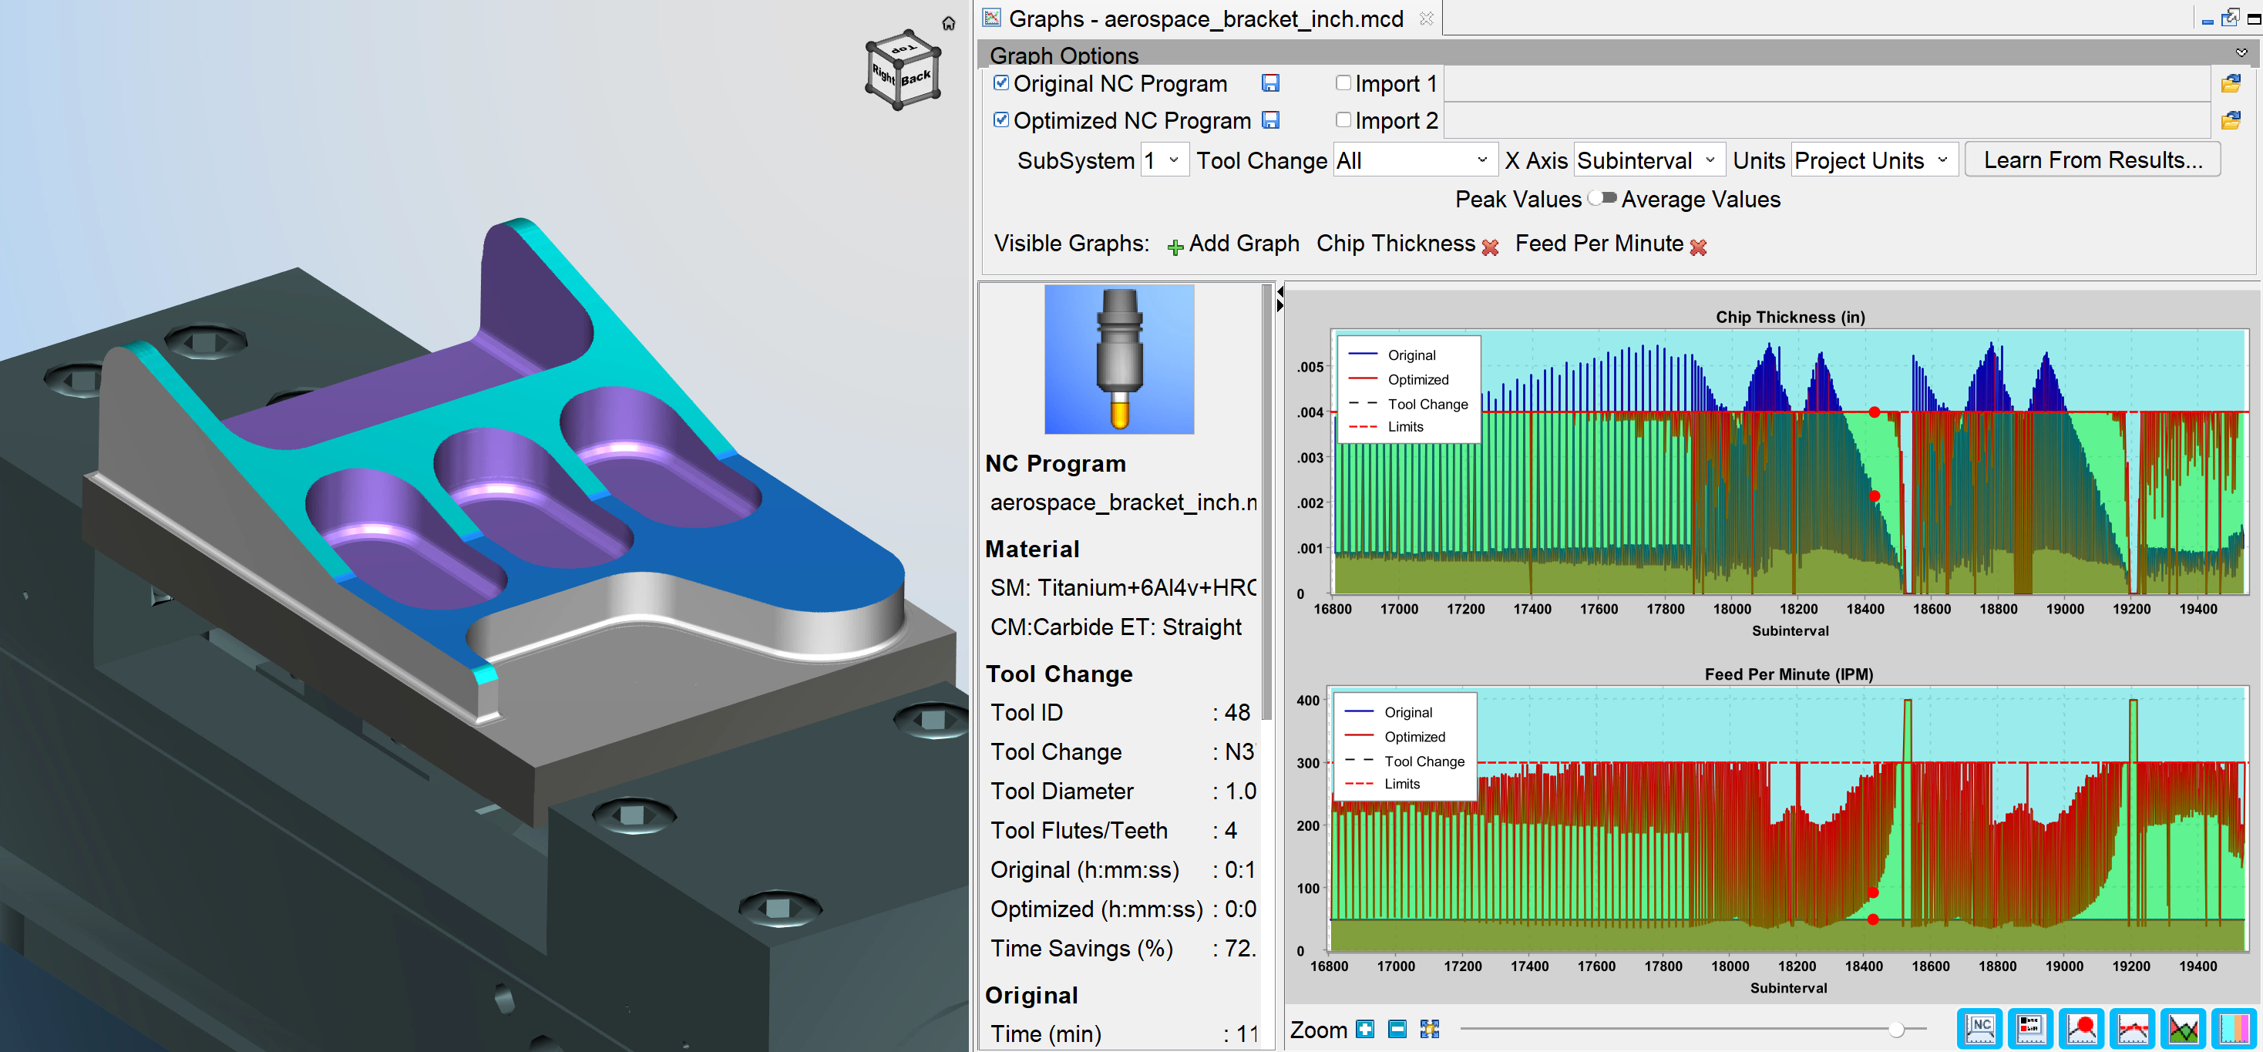Click the Learn From Results button

coord(2092,160)
